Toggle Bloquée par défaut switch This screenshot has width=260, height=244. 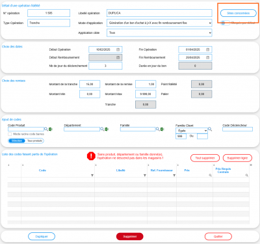pyautogui.click(x=225, y=23)
